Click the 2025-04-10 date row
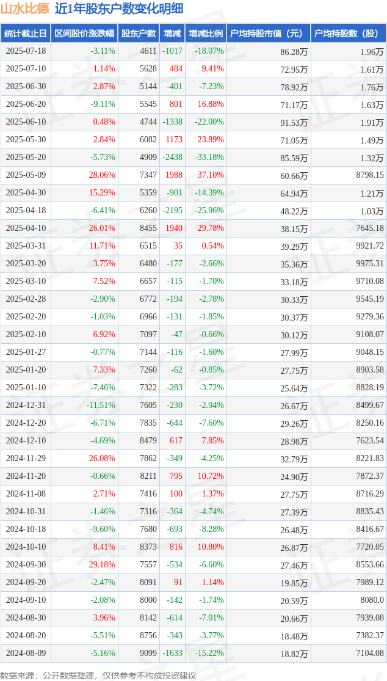Viewport: 387px width, 681px height. coord(193,228)
